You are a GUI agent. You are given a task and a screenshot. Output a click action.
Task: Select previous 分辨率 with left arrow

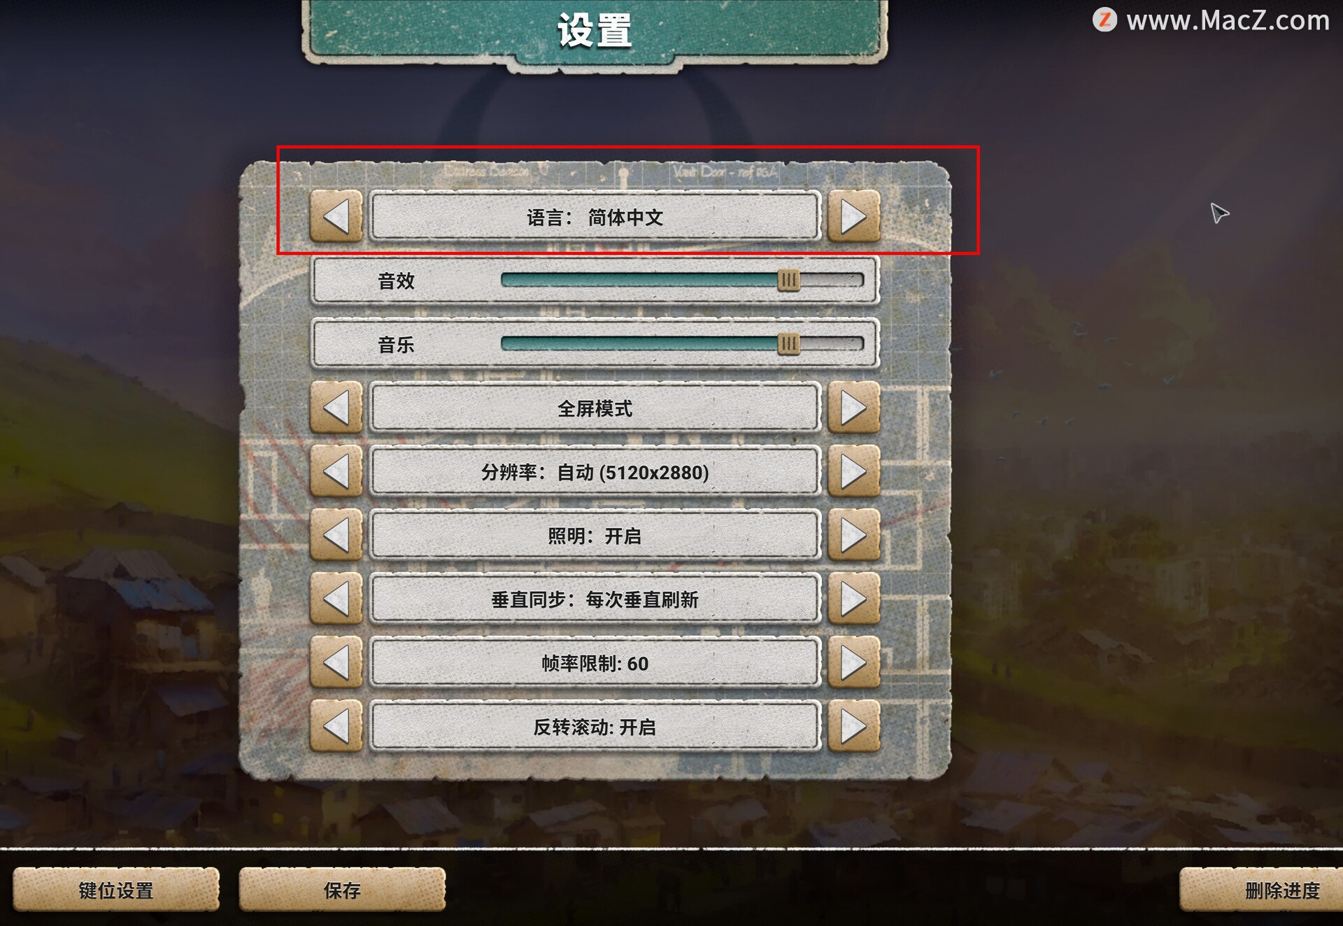point(336,471)
